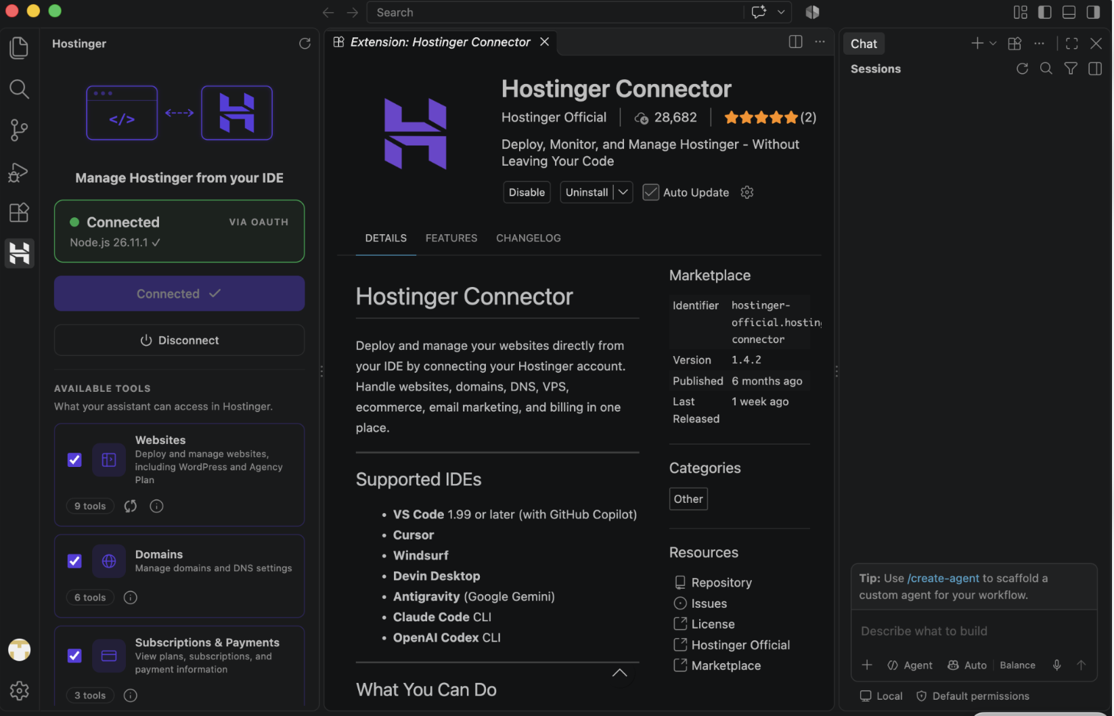The width and height of the screenshot is (1114, 716).
Task: Refresh the Websites tools list
Action: (x=131, y=506)
